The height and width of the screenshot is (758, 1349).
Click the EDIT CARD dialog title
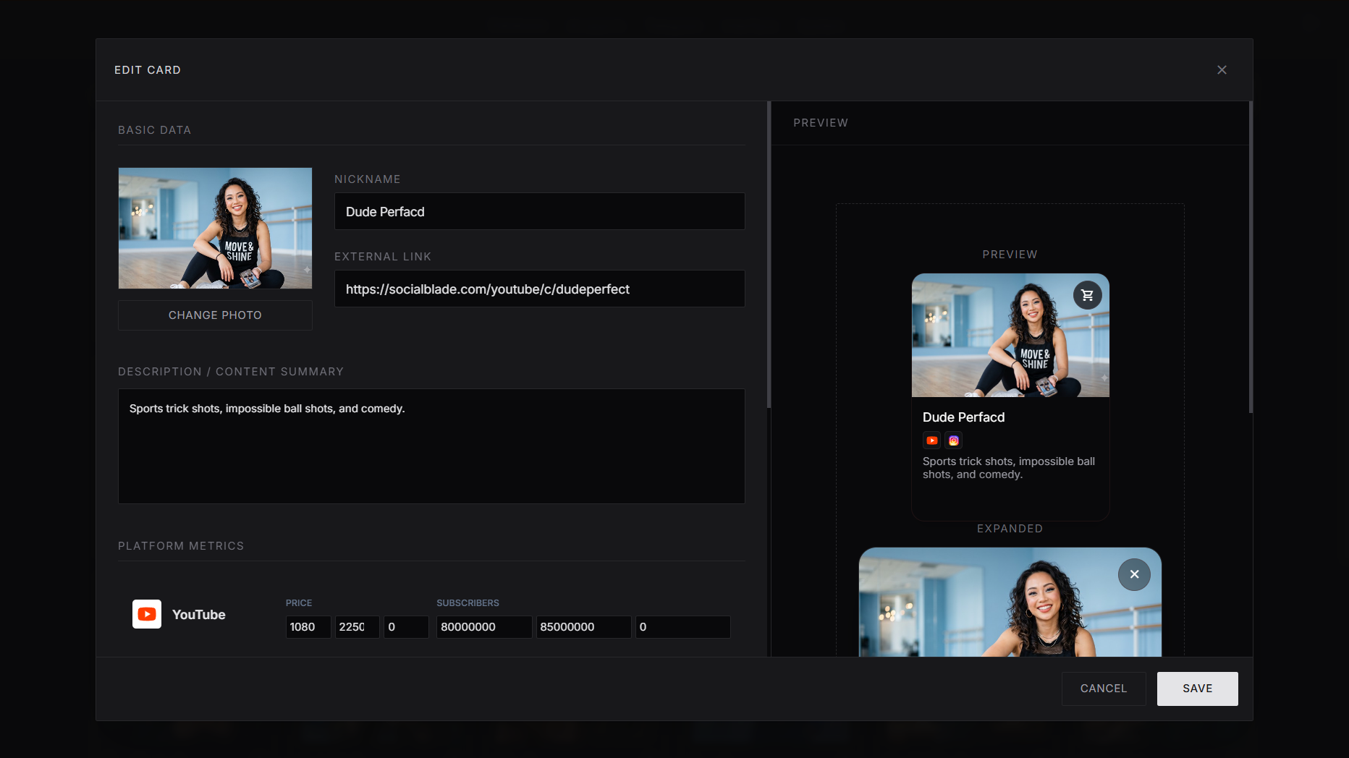pyautogui.click(x=148, y=70)
